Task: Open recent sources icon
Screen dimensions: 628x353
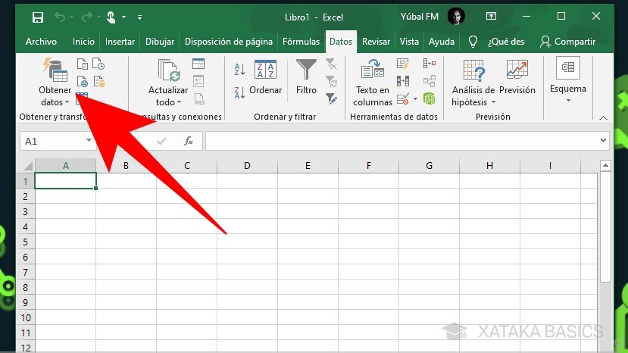Action: coord(98,64)
